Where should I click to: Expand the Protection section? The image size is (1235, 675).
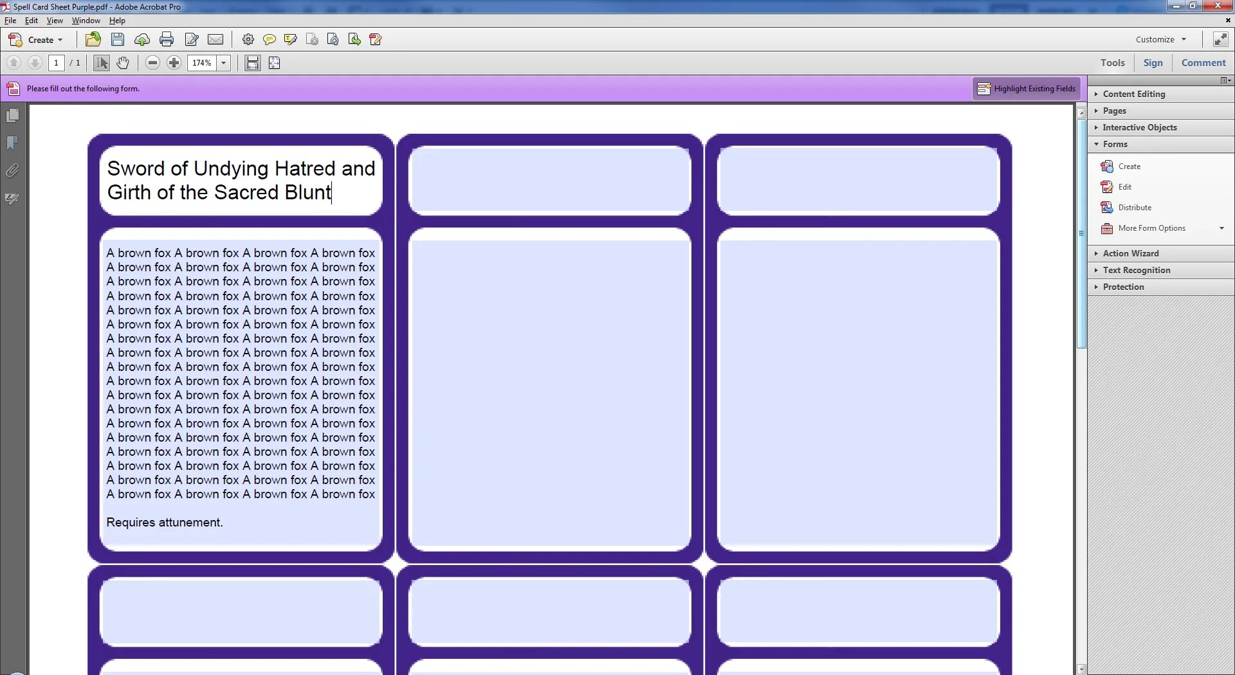(1161, 287)
